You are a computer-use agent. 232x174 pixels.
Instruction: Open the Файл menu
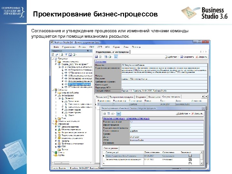(x=56, y=47)
